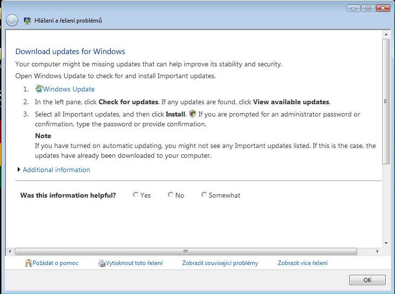Click the printer icon beside Vytisknout toto řešení

click(102, 263)
